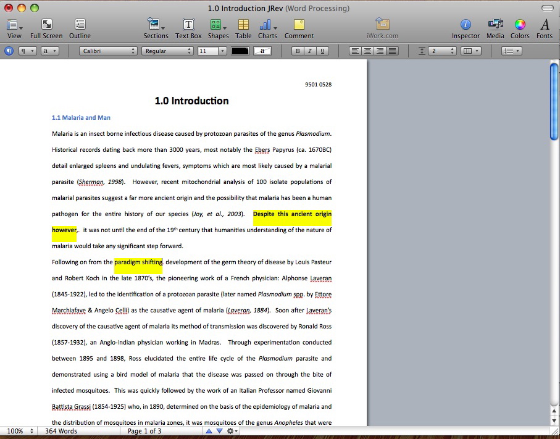Image resolution: width=560 pixels, height=439 pixels.
Task: Open the list style dropdown
Action: tap(512, 51)
